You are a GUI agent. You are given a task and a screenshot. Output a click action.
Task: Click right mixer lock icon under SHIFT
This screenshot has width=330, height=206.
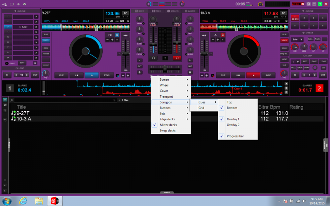pos(190,73)
